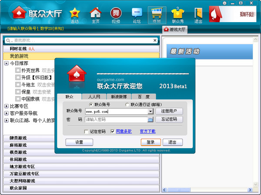Select the 联众通行证(邮箱) radio button
261x195 pixels.
pyautogui.click(x=127, y=104)
